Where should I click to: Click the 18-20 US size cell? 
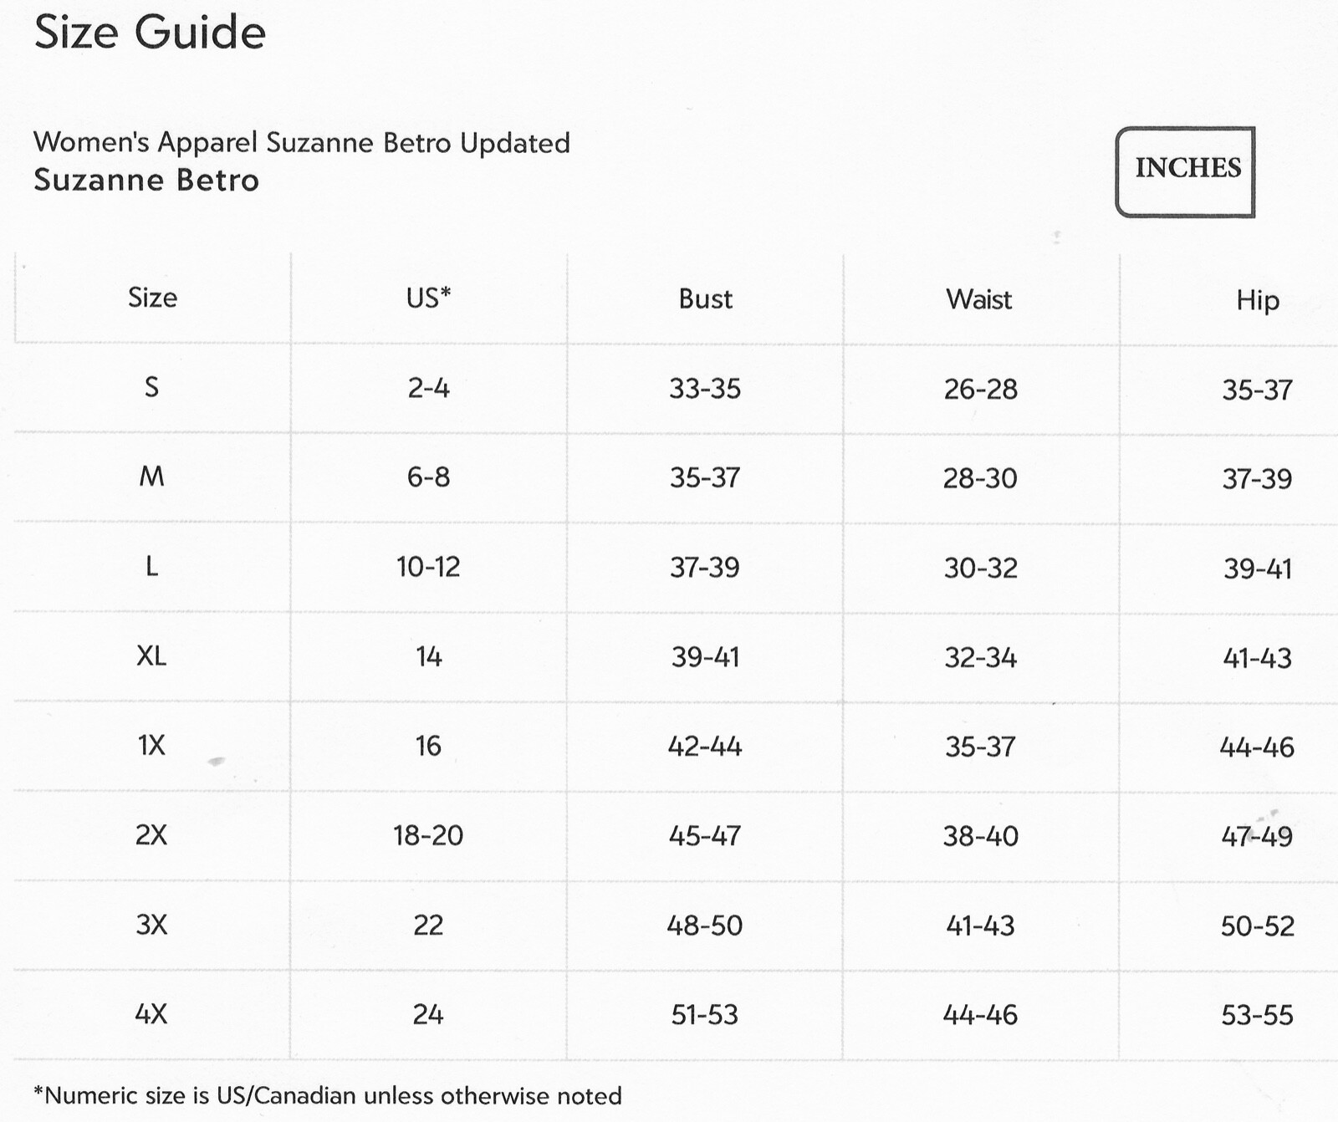pos(428,835)
